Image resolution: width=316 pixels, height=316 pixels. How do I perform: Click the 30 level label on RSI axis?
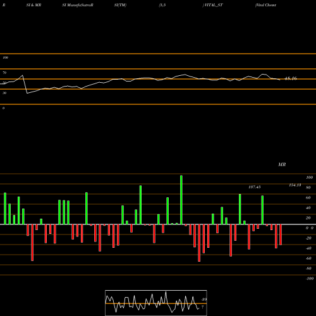pos(4,93)
